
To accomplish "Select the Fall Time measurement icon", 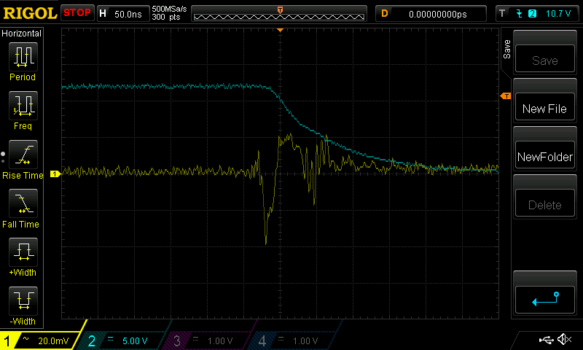I will tap(23, 203).
